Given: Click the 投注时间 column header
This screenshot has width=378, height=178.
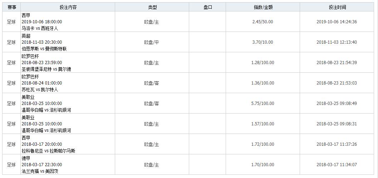Looking at the screenshot, I should pyautogui.click(x=337, y=7).
